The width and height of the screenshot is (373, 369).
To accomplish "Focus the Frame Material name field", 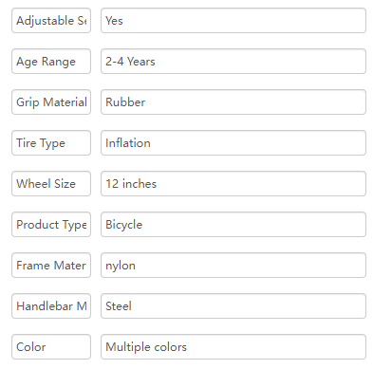I will [51, 266].
